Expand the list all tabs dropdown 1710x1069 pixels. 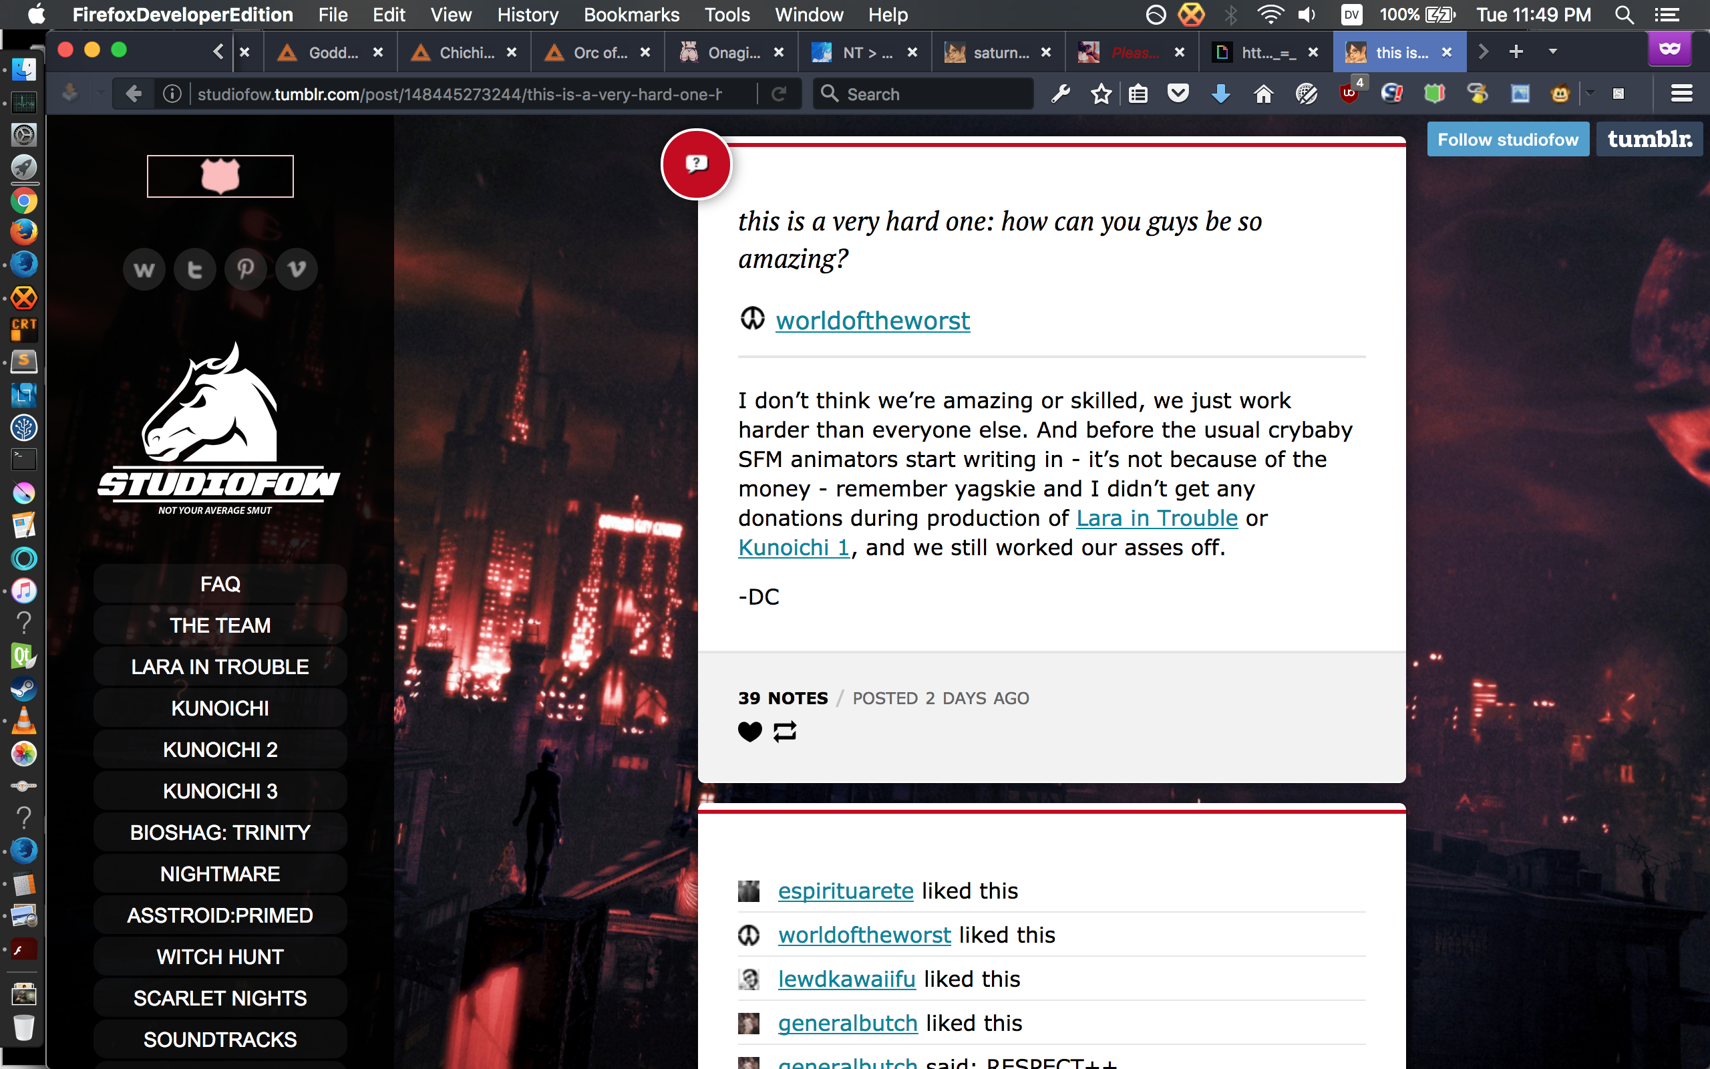pyautogui.click(x=1552, y=51)
